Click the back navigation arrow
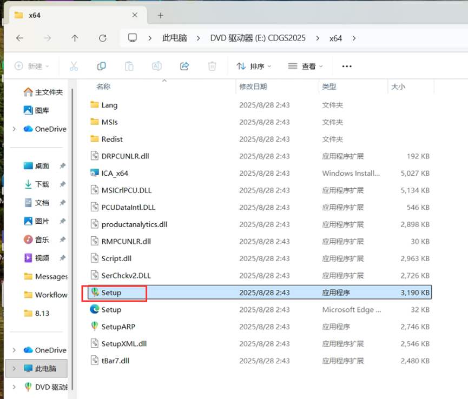Viewport: 468px width, 399px height. point(20,38)
